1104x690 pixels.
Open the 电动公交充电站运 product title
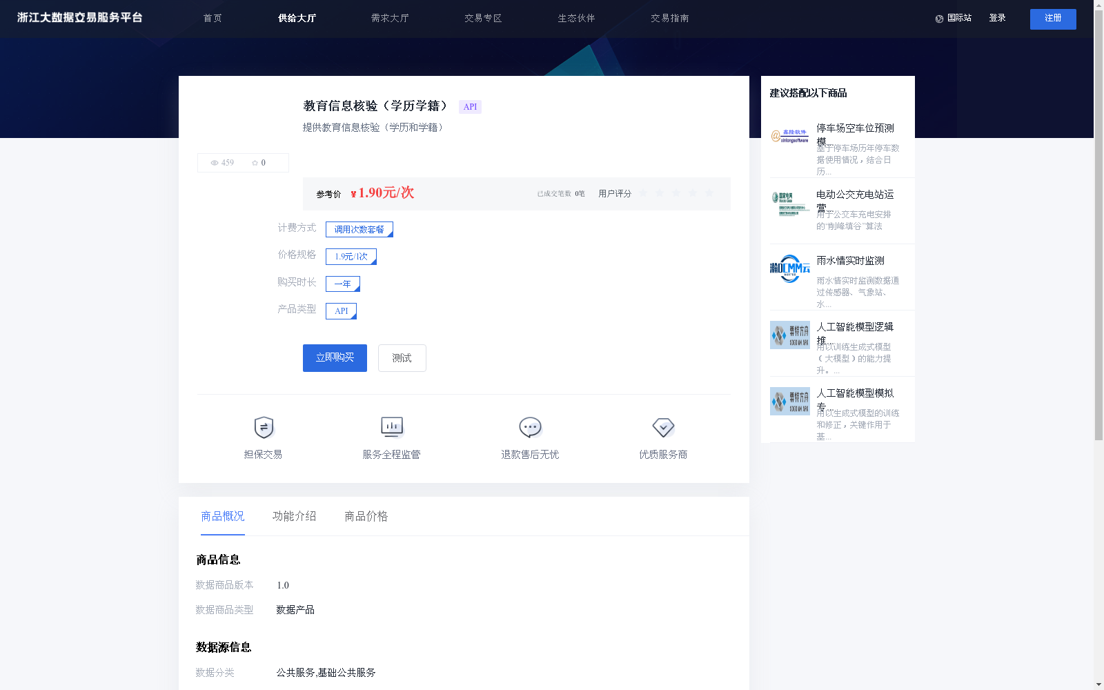(x=855, y=201)
